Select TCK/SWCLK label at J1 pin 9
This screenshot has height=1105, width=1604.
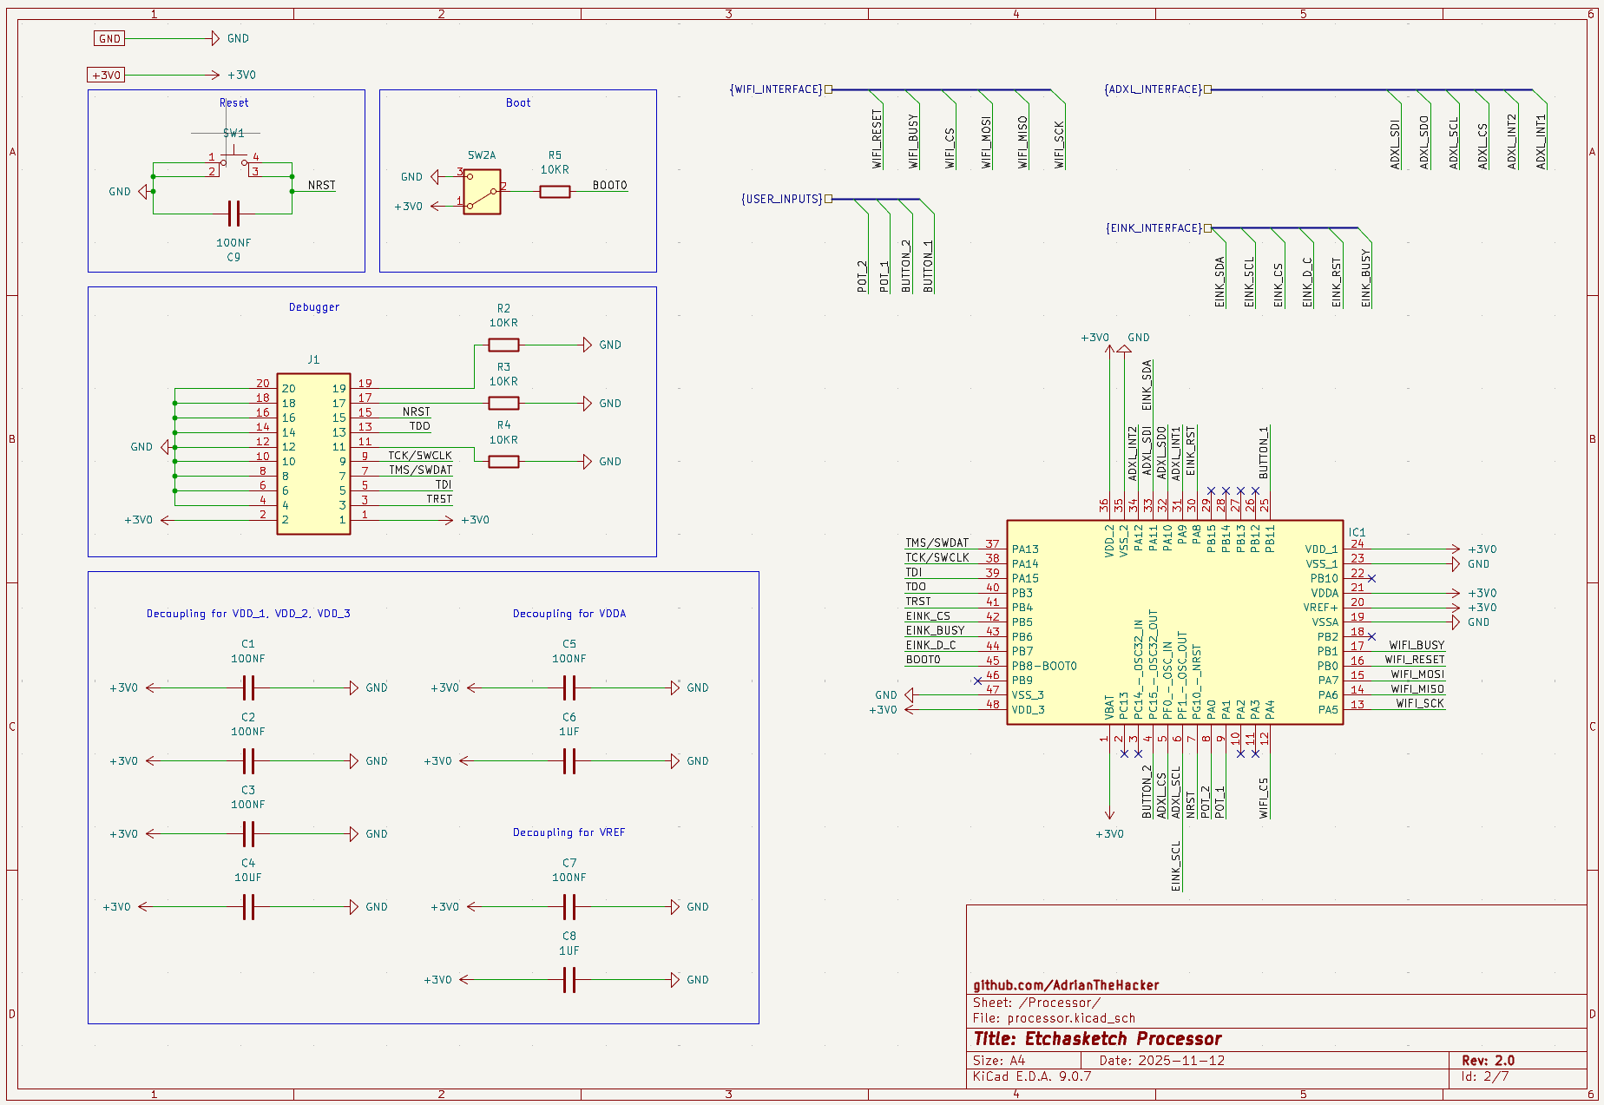(420, 455)
